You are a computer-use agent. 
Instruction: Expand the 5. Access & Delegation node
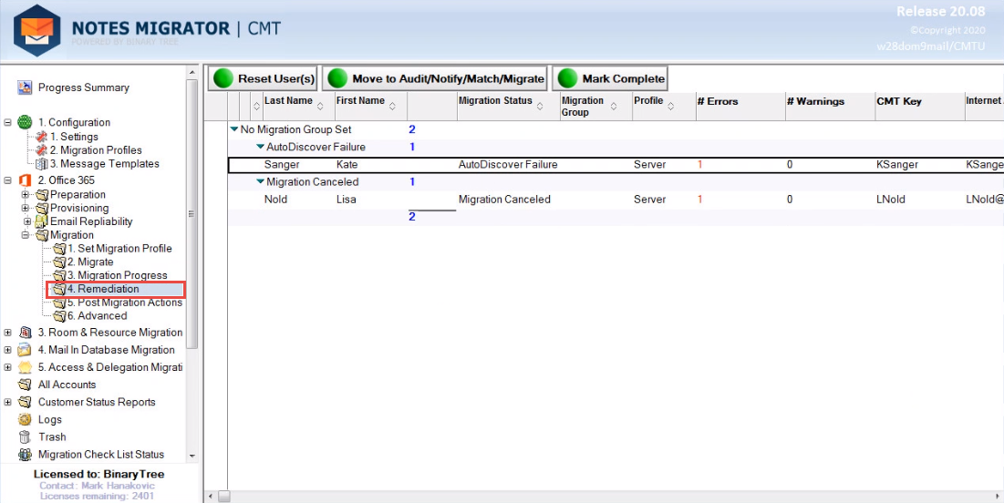(7, 367)
